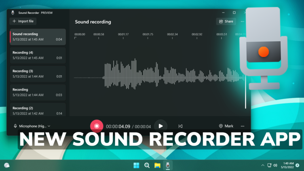
Task: Open the more menu next to Share
Action: tap(243, 21)
